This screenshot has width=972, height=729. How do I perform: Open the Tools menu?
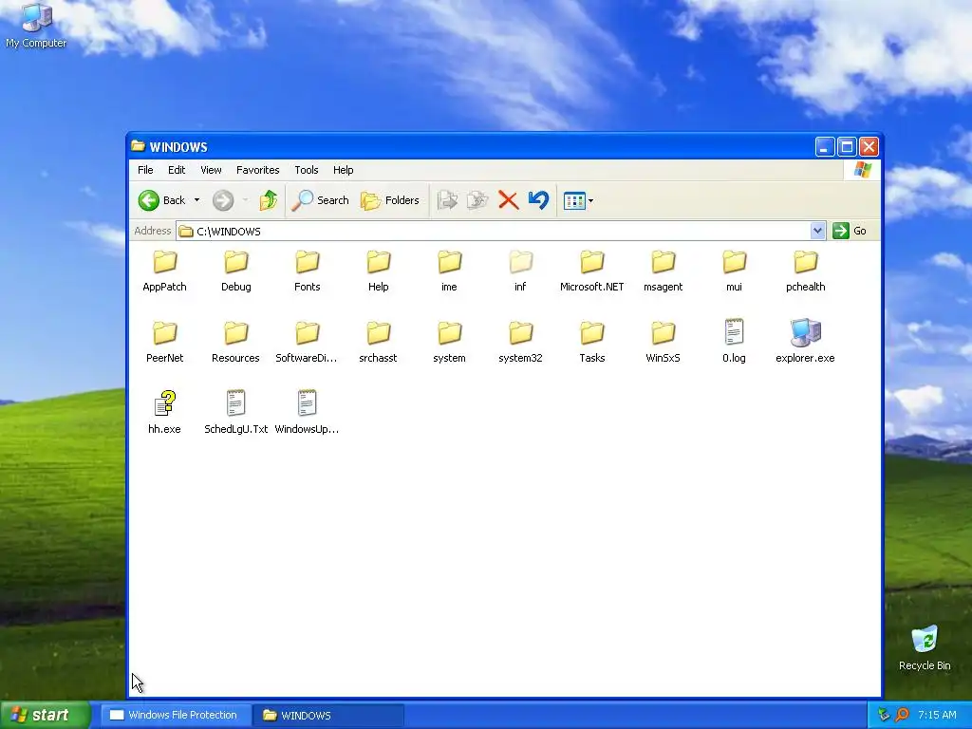(307, 170)
